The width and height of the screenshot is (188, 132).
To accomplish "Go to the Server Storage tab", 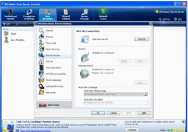I will [85, 14].
